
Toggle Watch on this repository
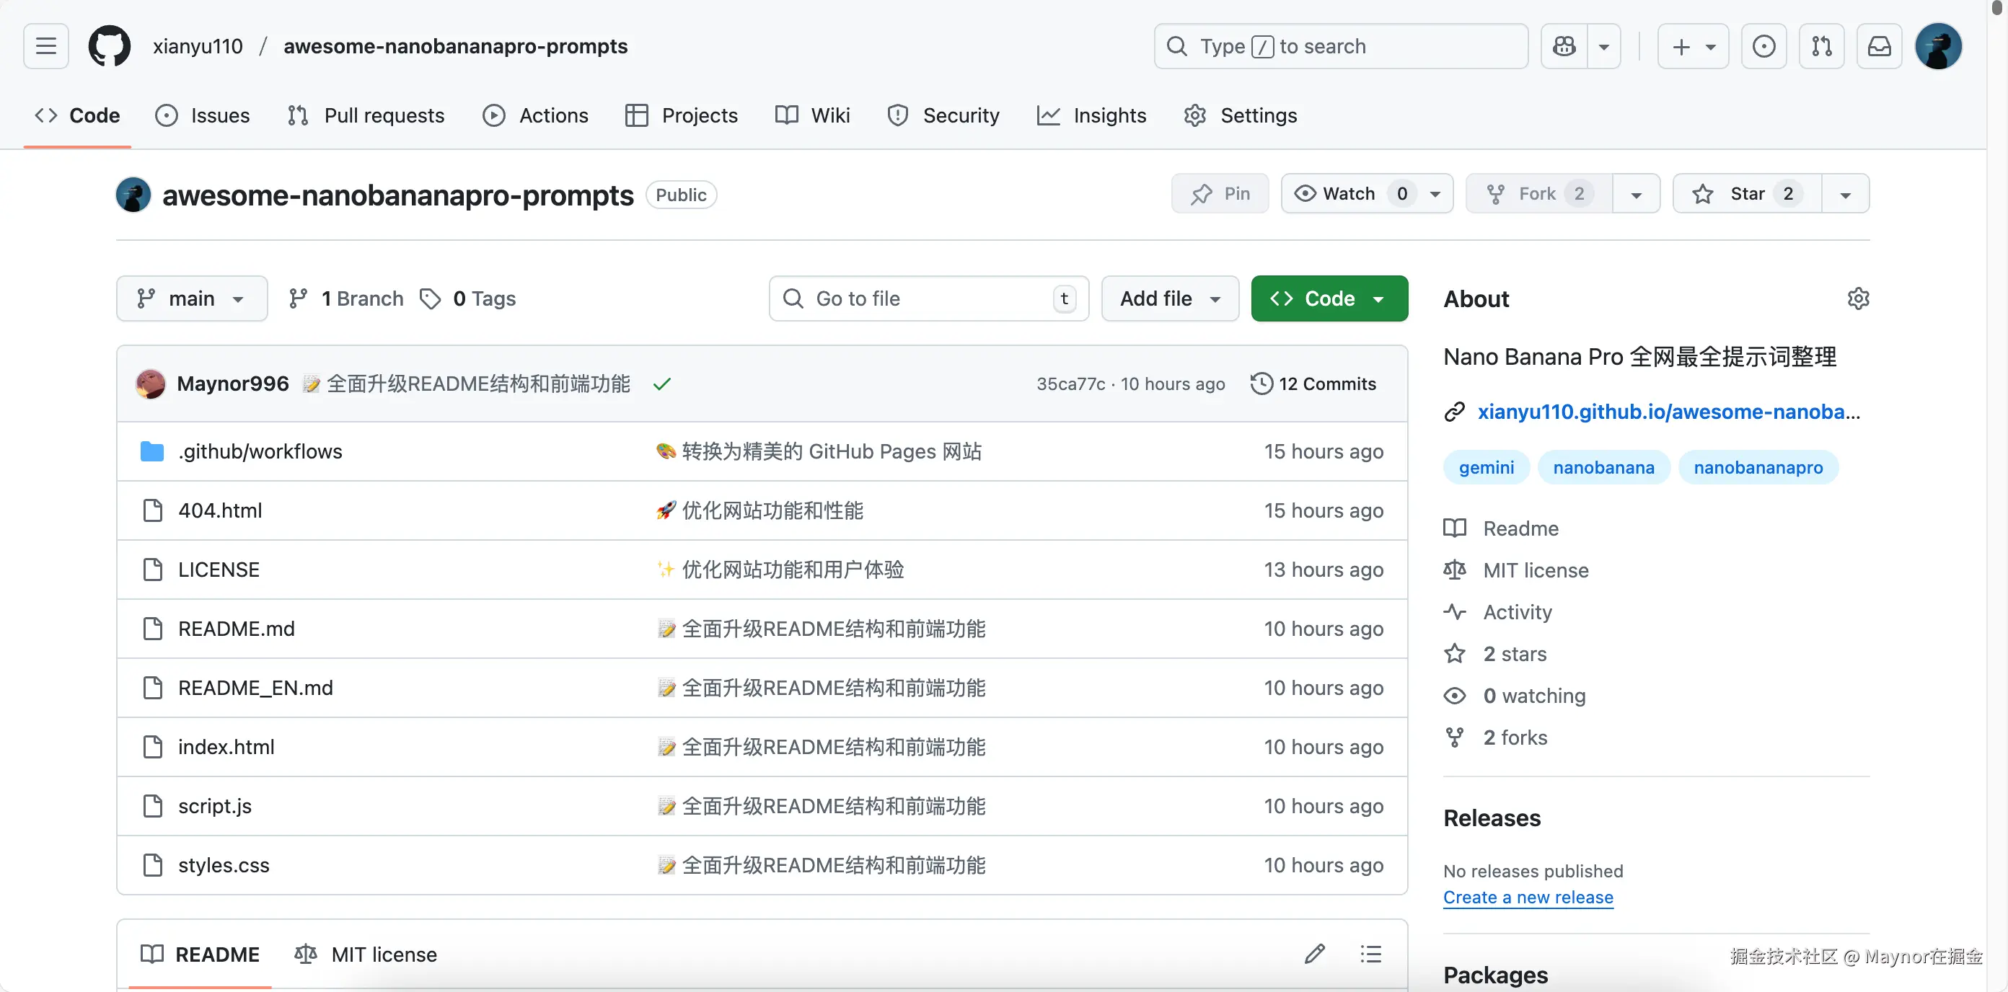pos(1349,193)
